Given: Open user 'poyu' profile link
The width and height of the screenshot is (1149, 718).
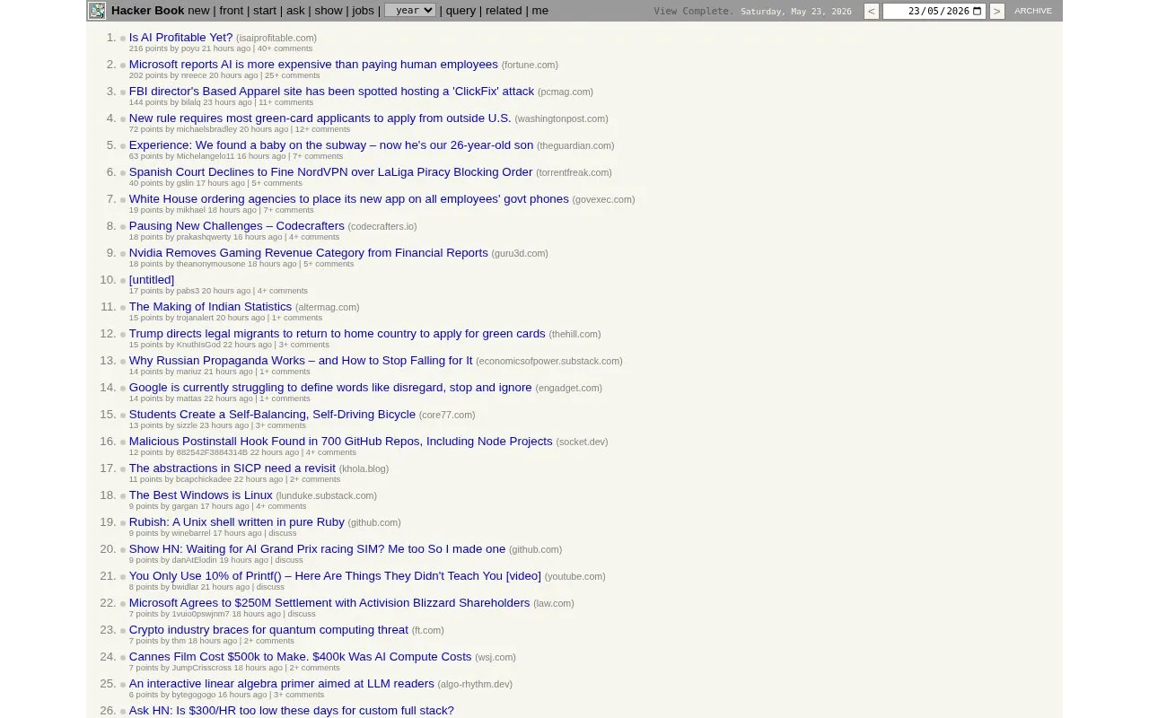Looking at the screenshot, I should 190,48.
